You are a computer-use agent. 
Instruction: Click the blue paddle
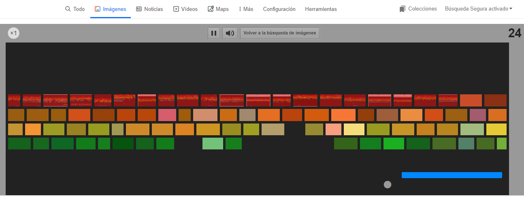point(452,175)
